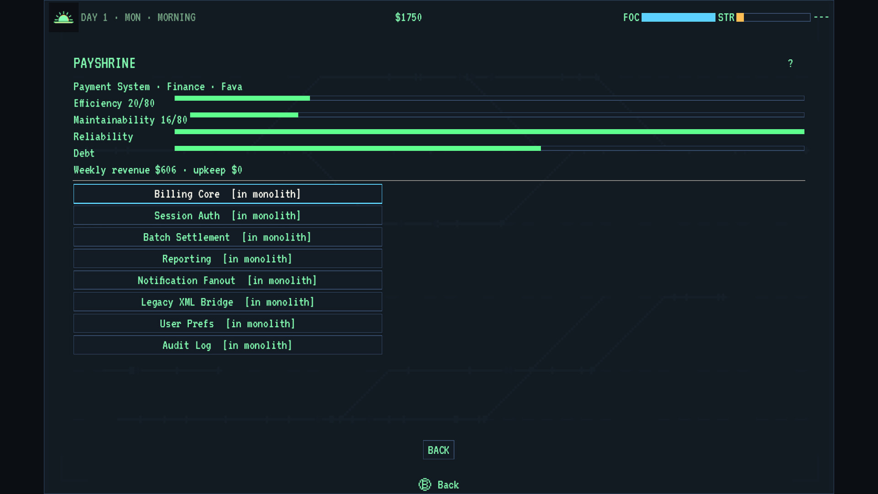This screenshot has height=494, width=878.
Task: Click the DAY 1 · MON · MORNING text
Action: click(x=138, y=17)
